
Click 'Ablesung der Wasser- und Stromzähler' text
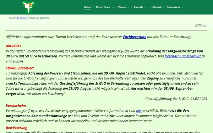(59, 73)
